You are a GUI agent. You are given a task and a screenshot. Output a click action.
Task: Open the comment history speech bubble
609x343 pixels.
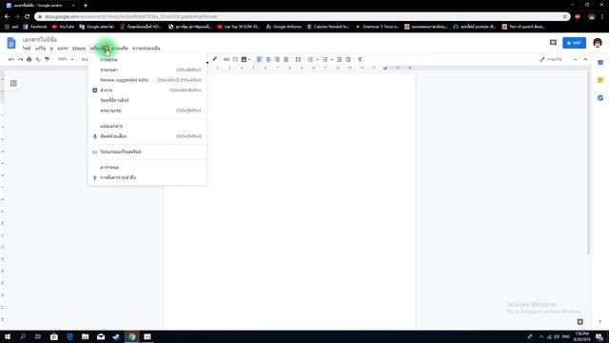(x=553, y=43)
